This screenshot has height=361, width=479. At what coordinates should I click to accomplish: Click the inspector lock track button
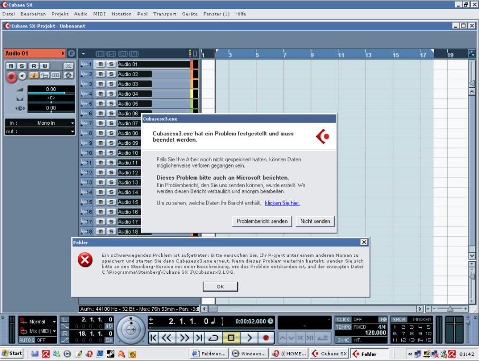pyautogui.click(x=44, y=75)
